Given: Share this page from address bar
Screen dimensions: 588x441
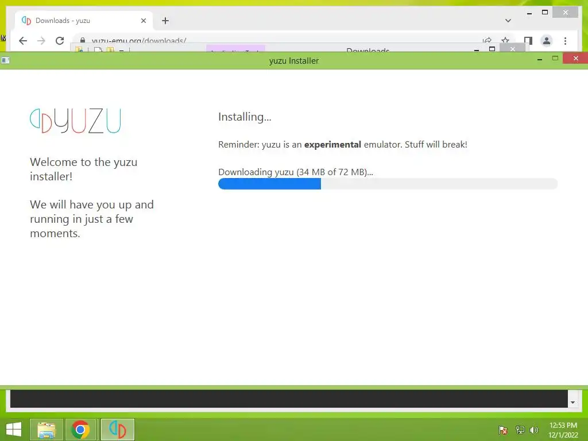Looking at the screenshot, I should coord(487,41).
